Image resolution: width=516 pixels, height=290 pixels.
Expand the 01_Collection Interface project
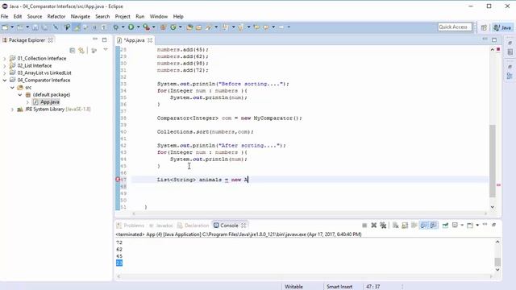point(5,59)
